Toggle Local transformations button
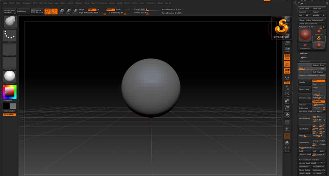Screen dimensions: 329x176 [287, 71]
